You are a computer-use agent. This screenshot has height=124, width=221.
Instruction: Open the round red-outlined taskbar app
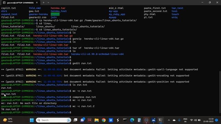point(146,120)
